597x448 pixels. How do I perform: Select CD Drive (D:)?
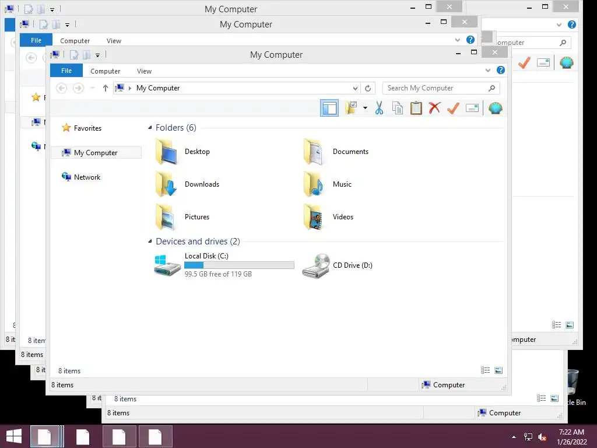(338, 265)
